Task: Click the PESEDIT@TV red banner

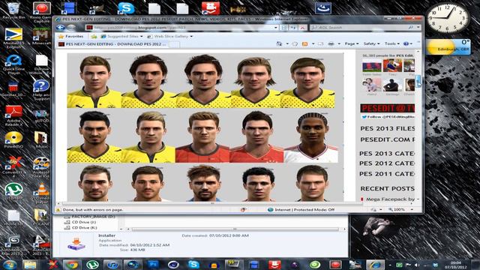Action: tap(387, 108)
